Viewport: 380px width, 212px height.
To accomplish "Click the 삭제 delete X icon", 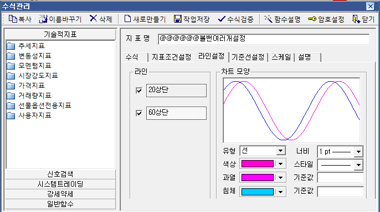I will [93, 18].
